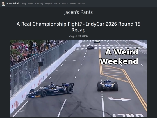This screenshot has width=157, height=118.
Task: Go to the Rants page
Action: (30, 3)
